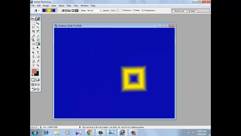Open the tool preset picker dropdown
The image size is (241, 136).
click(x=39, y=11)
